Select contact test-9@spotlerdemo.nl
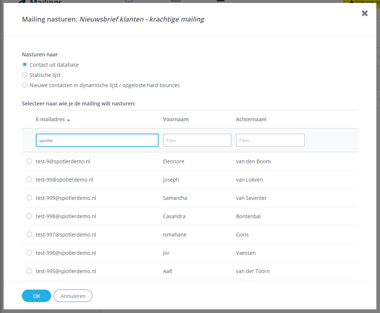 (29, 161)
